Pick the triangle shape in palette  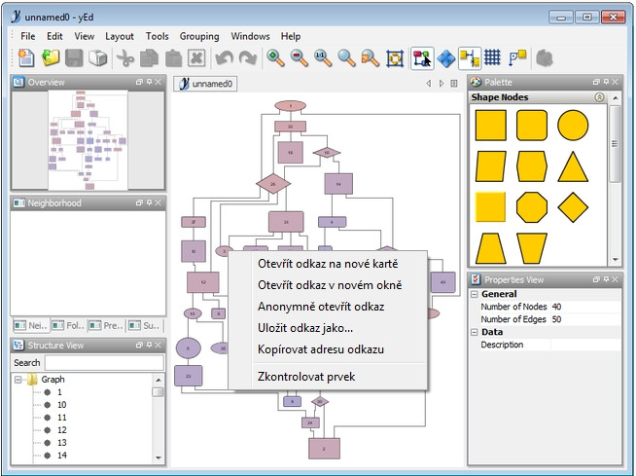pyautogui.click(x=573, y=166)
